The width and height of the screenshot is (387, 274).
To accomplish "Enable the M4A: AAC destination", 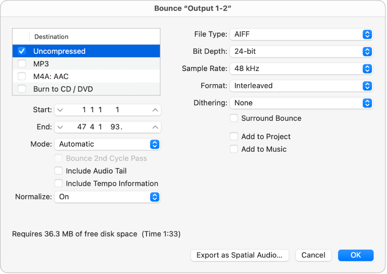I will click(22, 76).
